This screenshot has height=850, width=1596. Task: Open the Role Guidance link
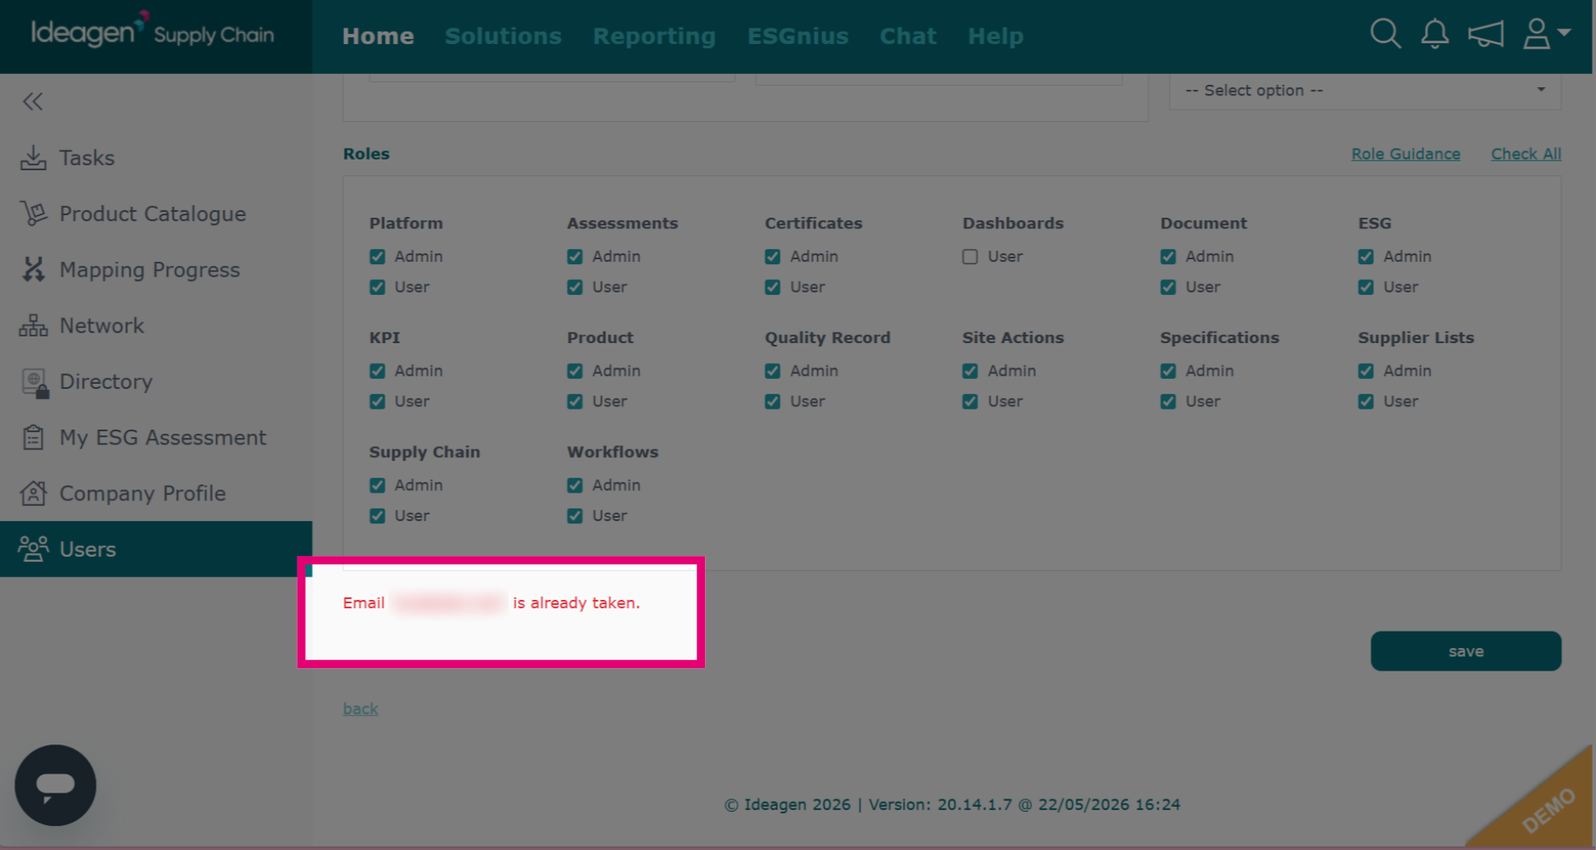coord(1406,154)
